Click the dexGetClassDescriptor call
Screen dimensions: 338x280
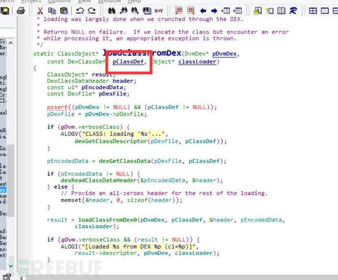[111, 142]
